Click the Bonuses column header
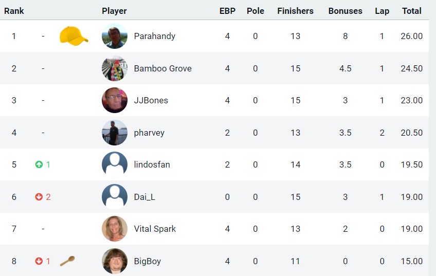The image size is (436, 276). (x=345, y=11)
